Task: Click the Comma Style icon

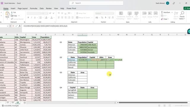Action: coord(106,18)
